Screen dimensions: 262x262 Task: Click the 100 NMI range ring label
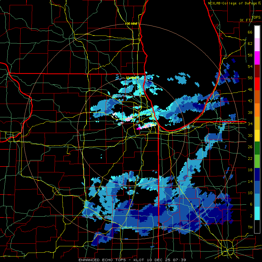tap(131, 24)
